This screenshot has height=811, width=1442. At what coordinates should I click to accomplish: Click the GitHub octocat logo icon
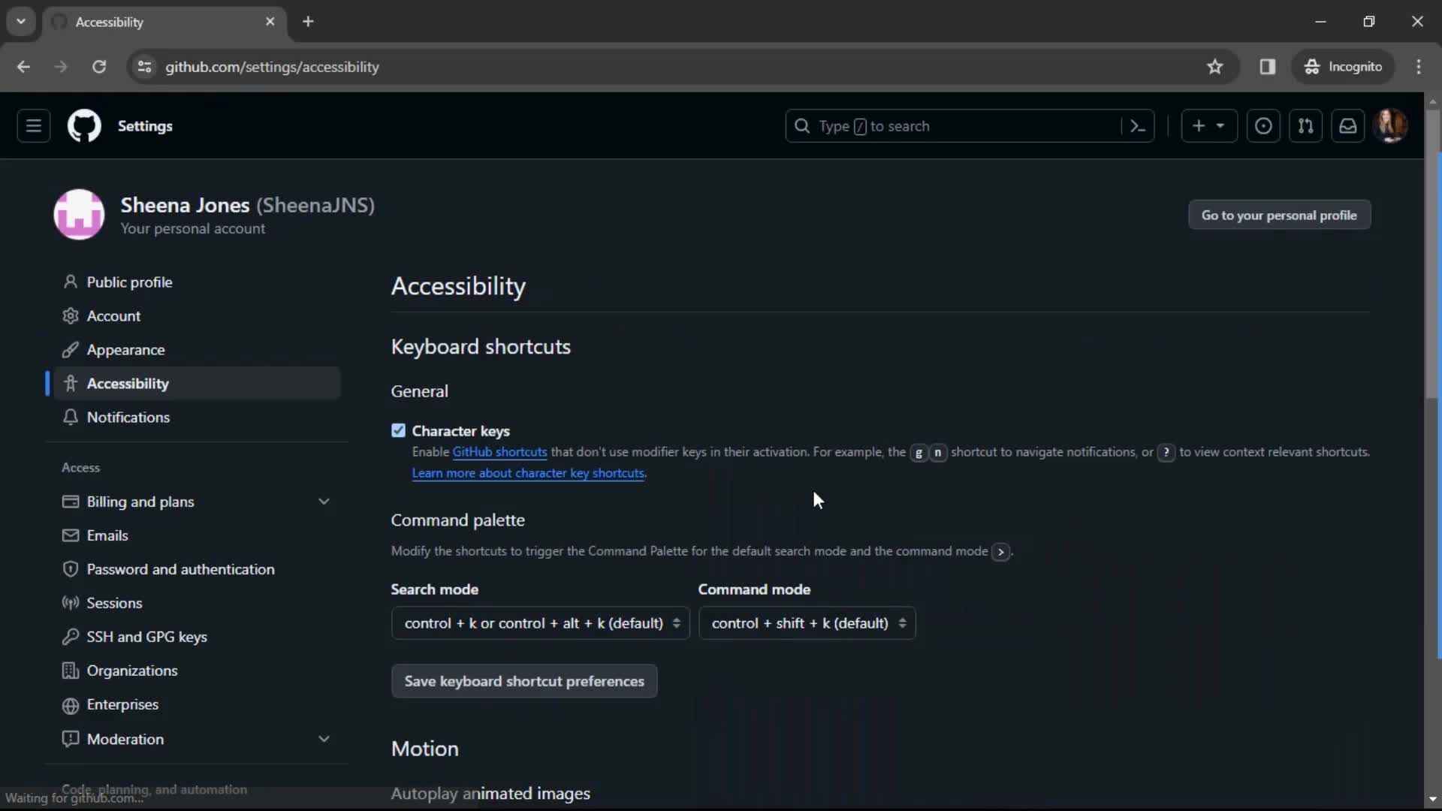(x=84, y=125)
